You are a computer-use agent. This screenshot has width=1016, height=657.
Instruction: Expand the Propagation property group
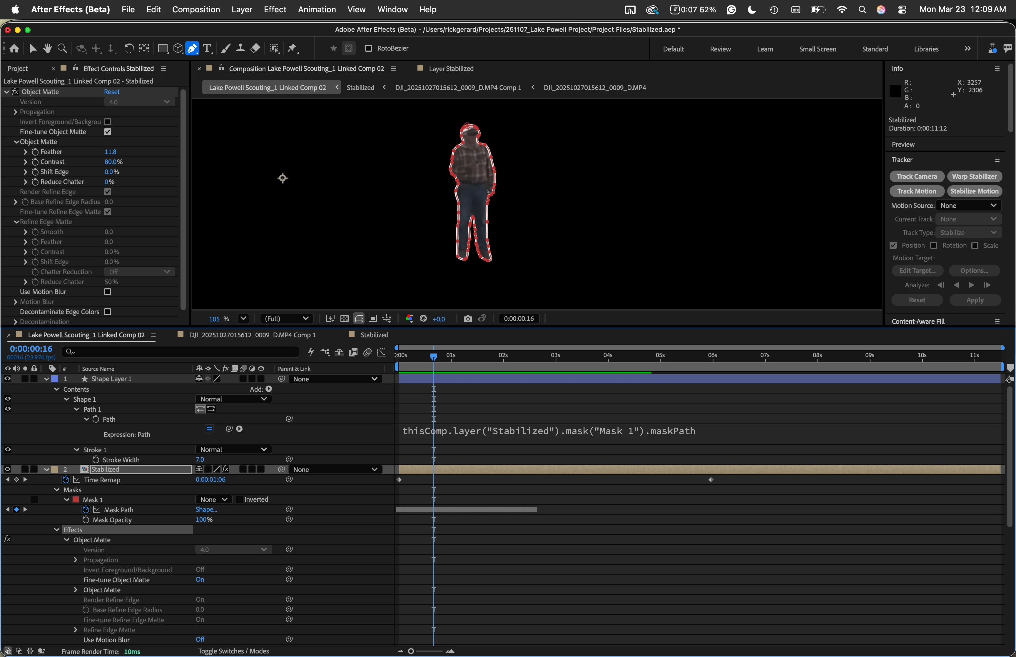coord(15,112)
